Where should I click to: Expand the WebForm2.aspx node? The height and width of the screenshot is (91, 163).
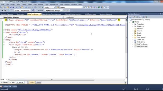click(132, 47)
